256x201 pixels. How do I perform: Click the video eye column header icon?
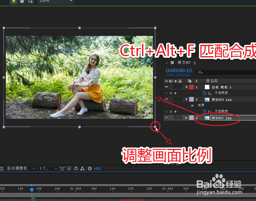coord(166,81)
